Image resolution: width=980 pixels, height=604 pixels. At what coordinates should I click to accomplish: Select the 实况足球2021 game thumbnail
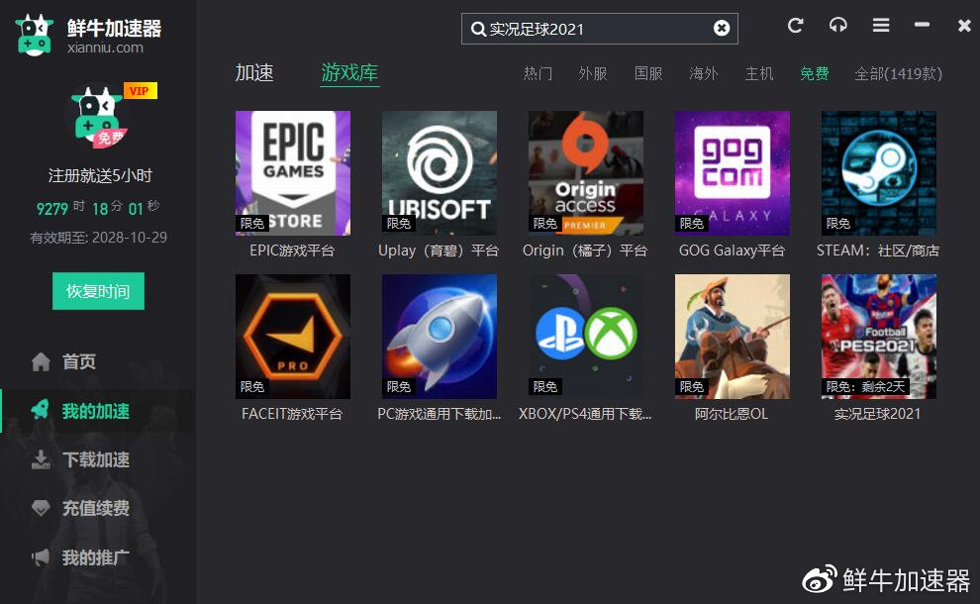point(877,336)
